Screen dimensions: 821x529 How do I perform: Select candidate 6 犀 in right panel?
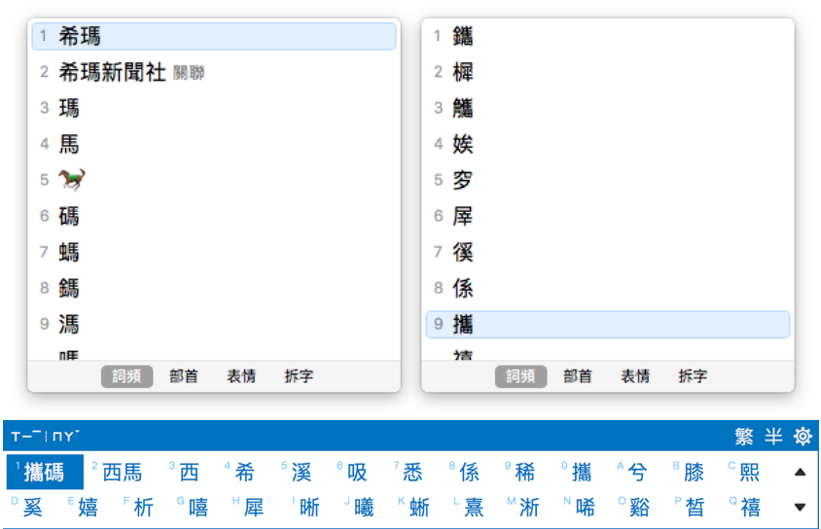(x=607, y=216)
